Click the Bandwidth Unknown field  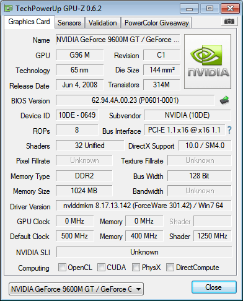(200, 191)
